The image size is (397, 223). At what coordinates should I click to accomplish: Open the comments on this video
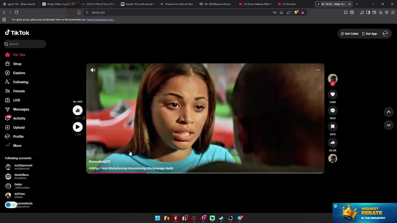[x=332, y=110]
